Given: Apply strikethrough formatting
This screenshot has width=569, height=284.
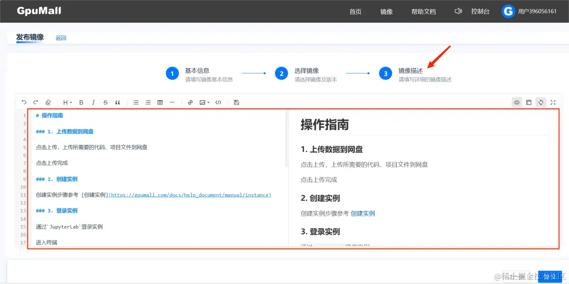Looking at the screenshot, I should click(x=106, y=102).
